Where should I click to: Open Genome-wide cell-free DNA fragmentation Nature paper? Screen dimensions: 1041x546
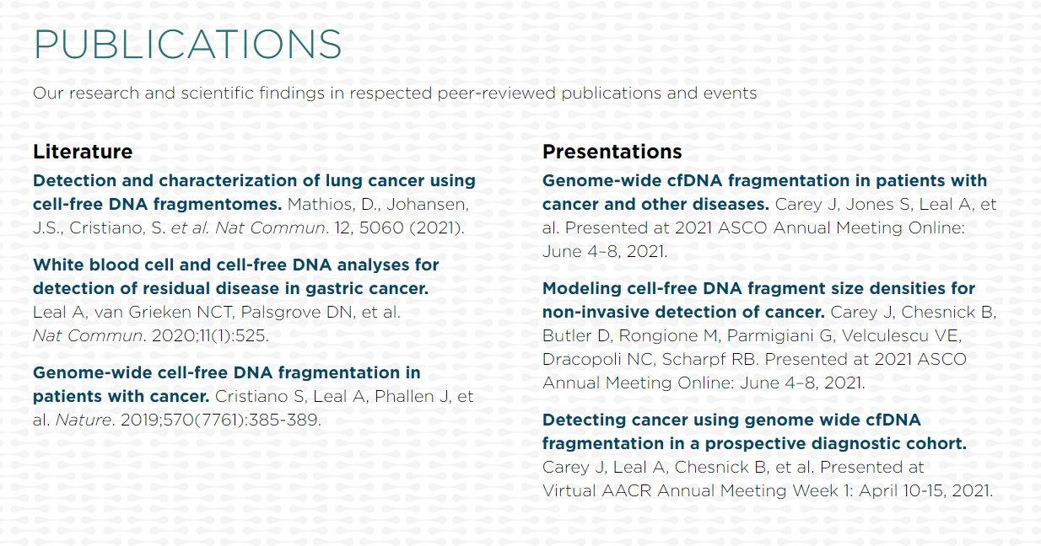(x=226, y=384)
